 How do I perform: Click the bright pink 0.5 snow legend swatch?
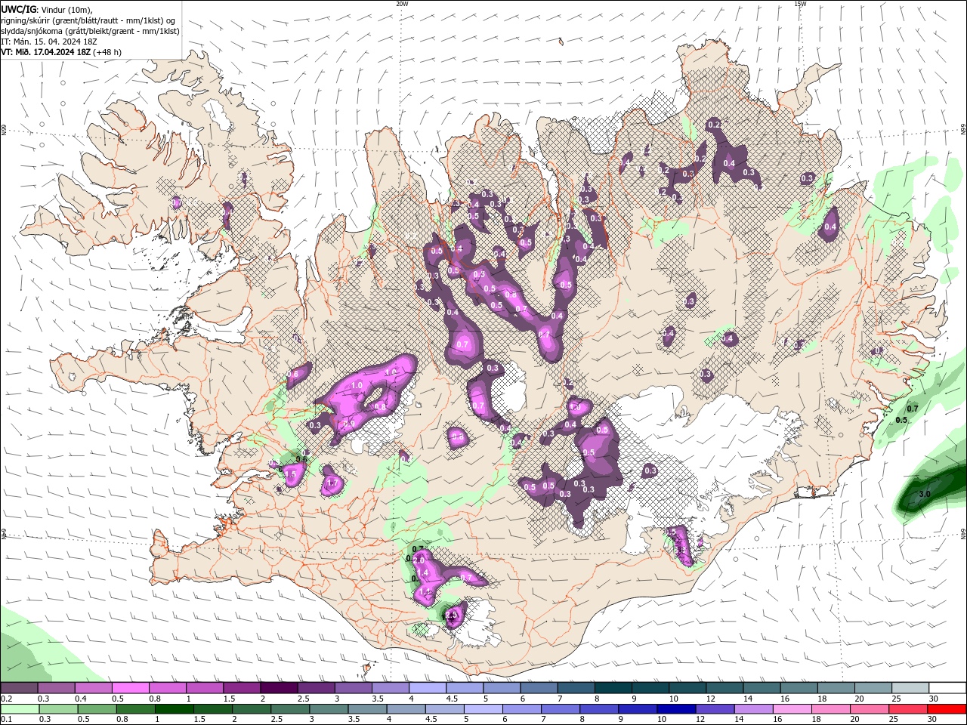coord(131,688)
